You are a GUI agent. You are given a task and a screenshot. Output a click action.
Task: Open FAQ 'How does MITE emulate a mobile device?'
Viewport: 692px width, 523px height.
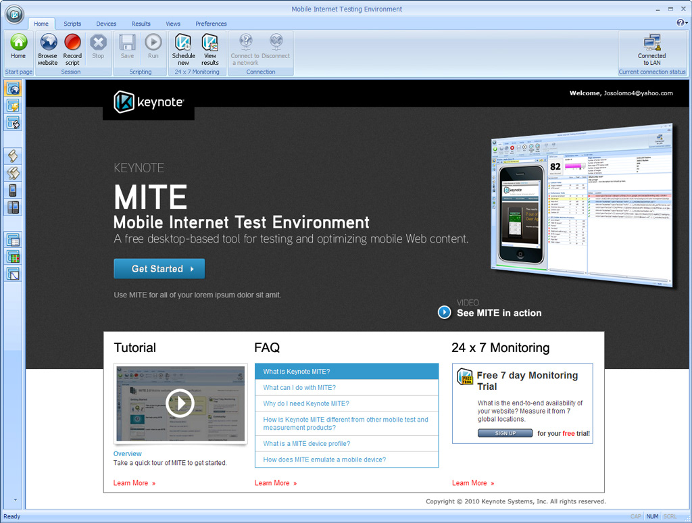coord(347,459)
